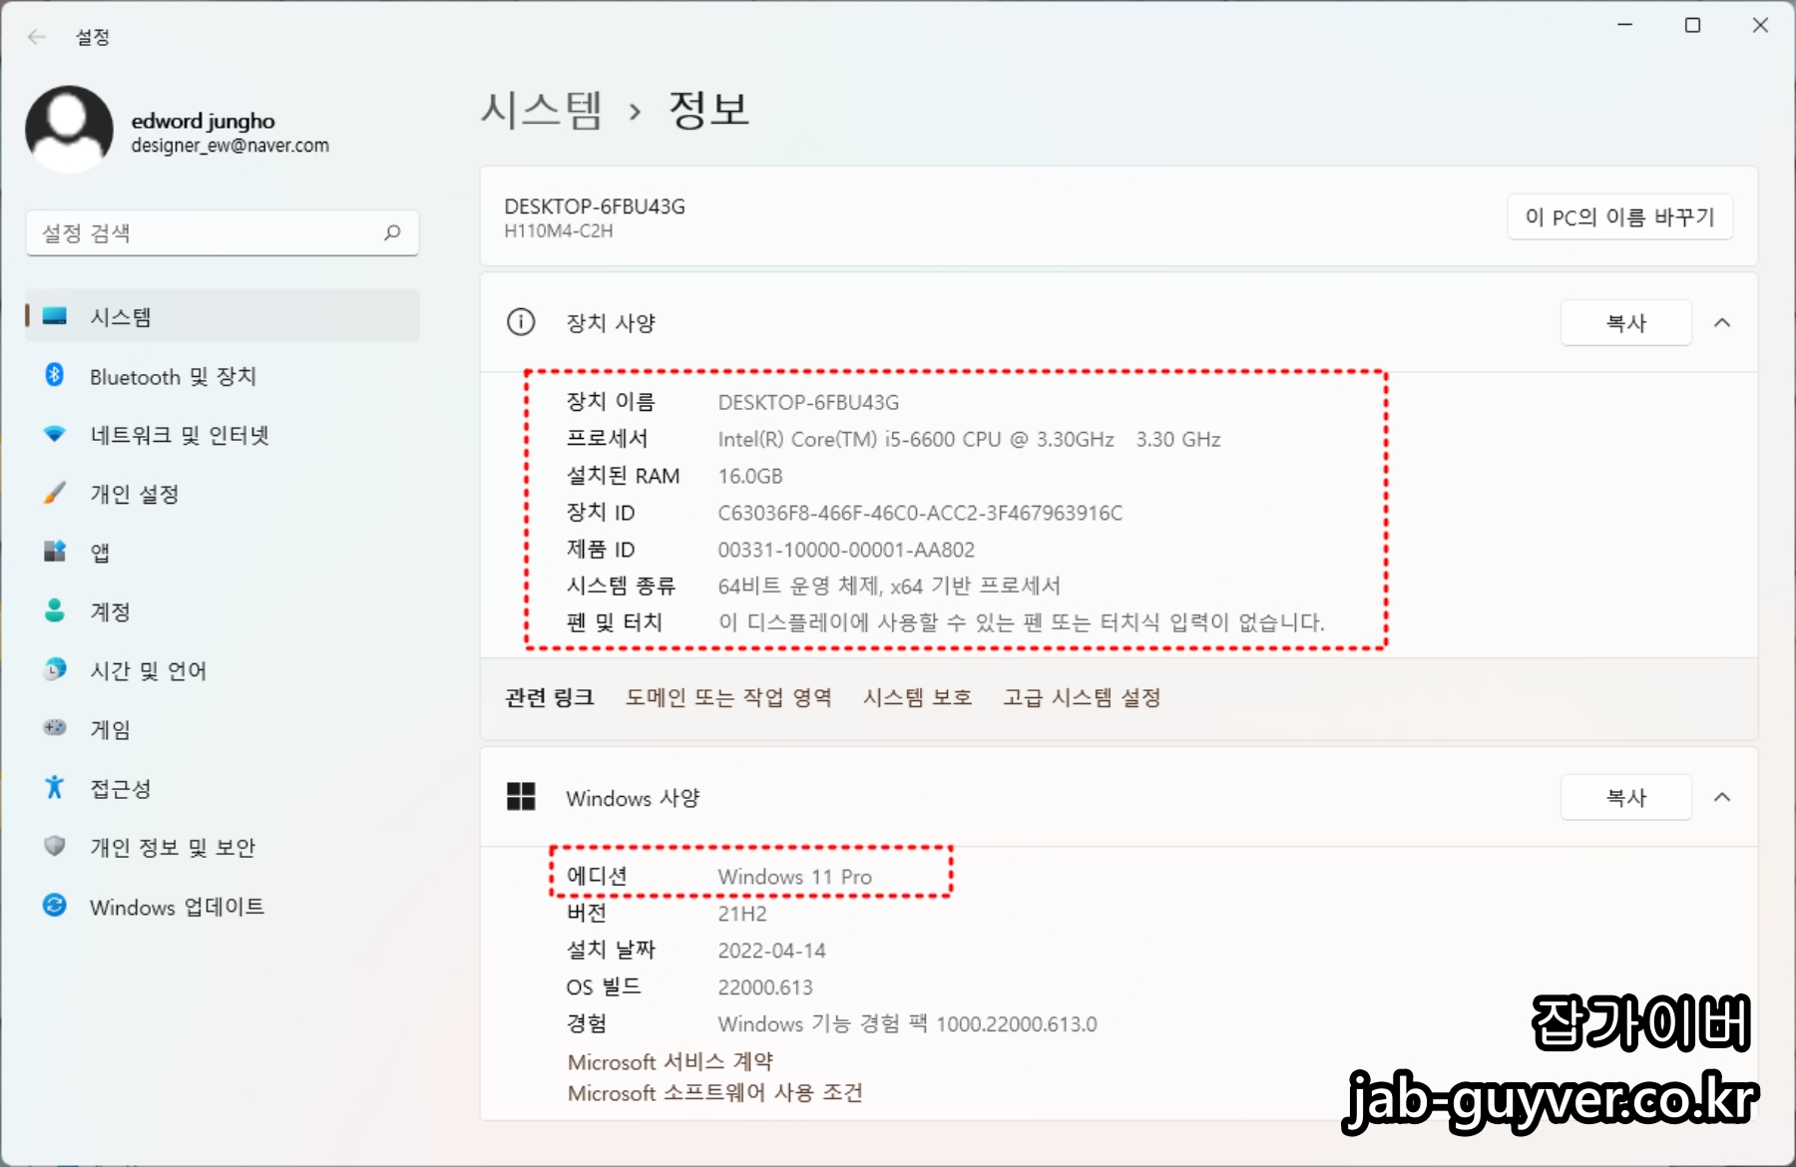The height and width of the screenshot is (1167, 1796).
Task: Click the search magnifier icon
Action: (x=392, y=232)
